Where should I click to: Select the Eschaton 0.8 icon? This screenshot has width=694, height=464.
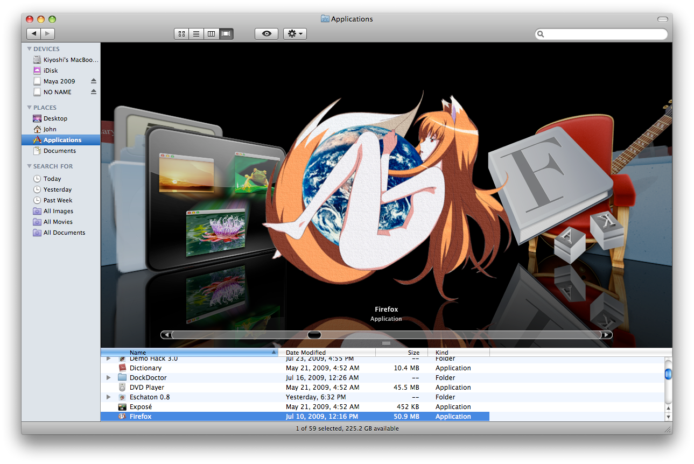tap(122, 397)
